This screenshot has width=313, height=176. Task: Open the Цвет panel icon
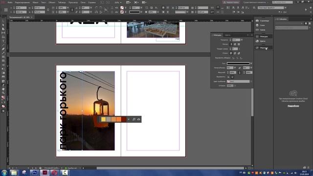click(x=257, y=41)
